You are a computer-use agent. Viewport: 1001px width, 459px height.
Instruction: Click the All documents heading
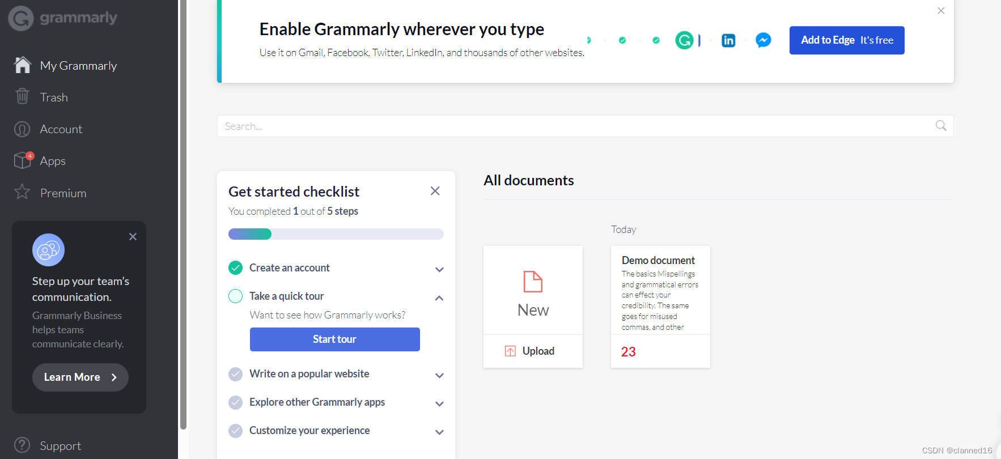tap(528, 180)
